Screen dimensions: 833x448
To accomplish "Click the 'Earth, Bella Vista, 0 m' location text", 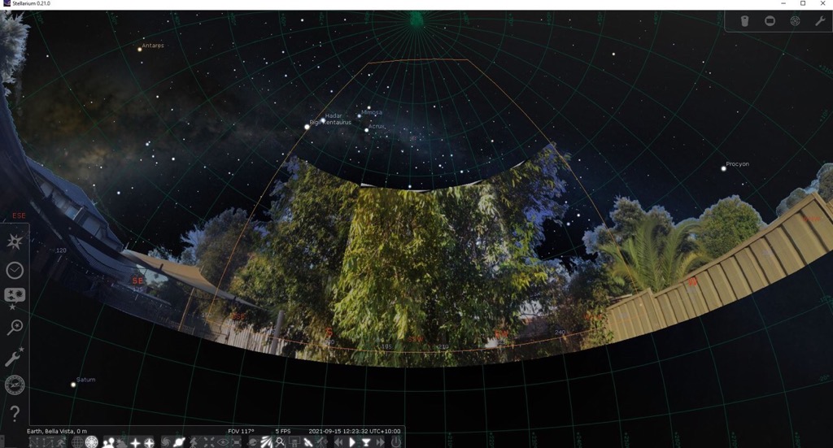I will pyautogui.click(x=57, y=431).
